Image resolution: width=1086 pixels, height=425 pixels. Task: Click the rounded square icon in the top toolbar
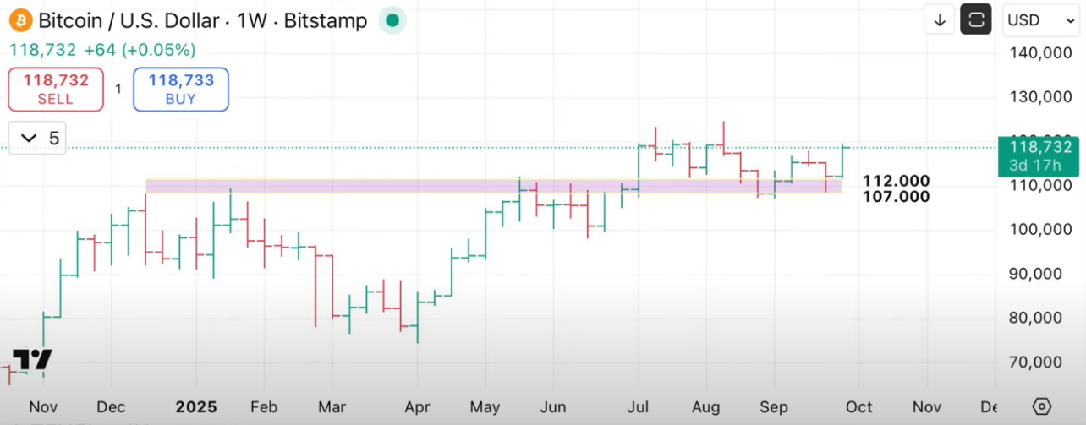(x=975, y=19)
